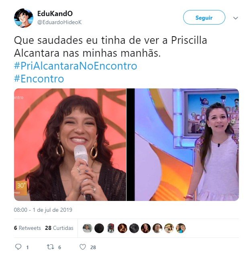
Task: Open the second liker's dark avatar
Action: pos(99,228)
